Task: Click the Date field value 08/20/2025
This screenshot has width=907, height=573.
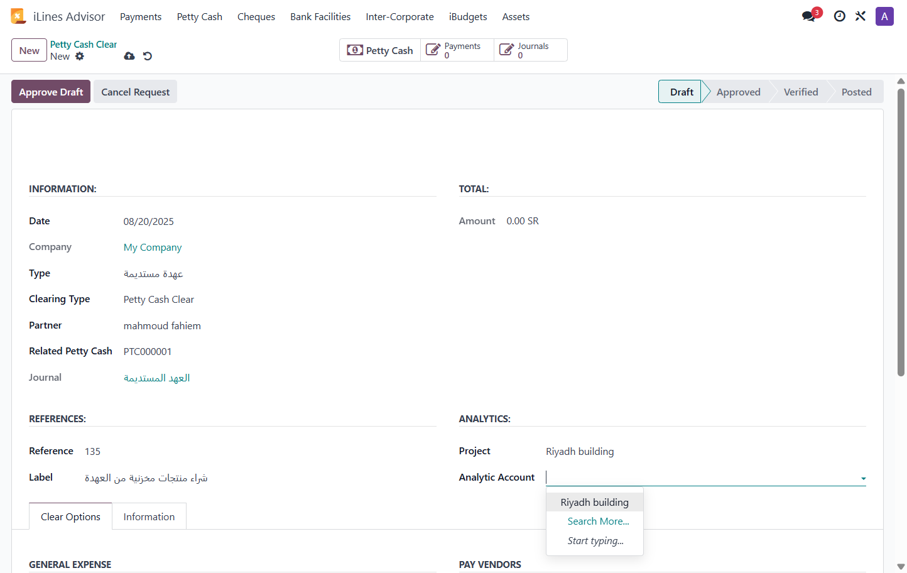Action: pyautogui.click(x=149, y=222)
